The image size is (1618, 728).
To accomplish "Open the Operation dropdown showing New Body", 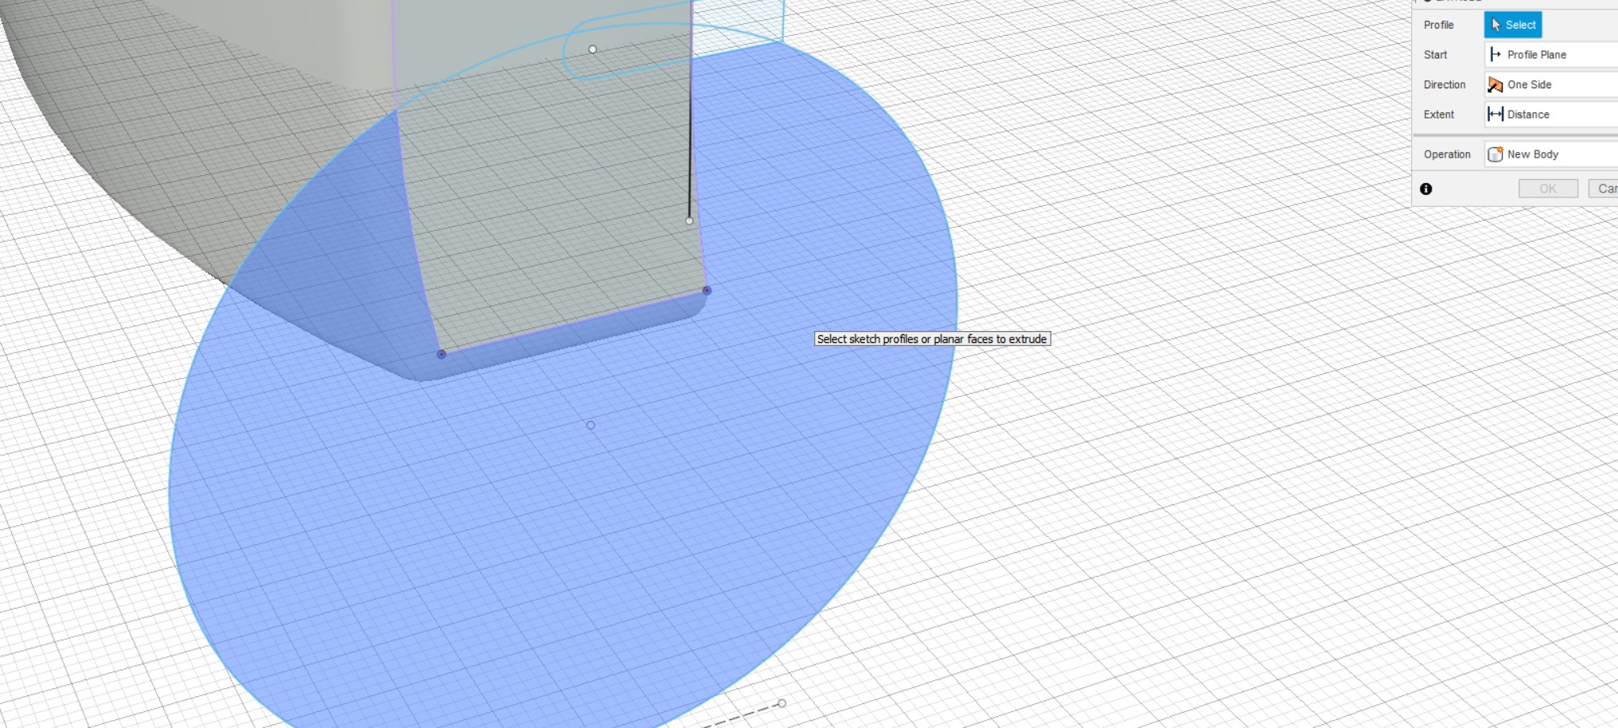I will click(1551, 154).
